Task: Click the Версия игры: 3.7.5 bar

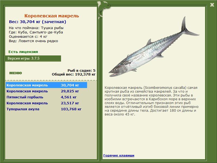Action: 33,58
